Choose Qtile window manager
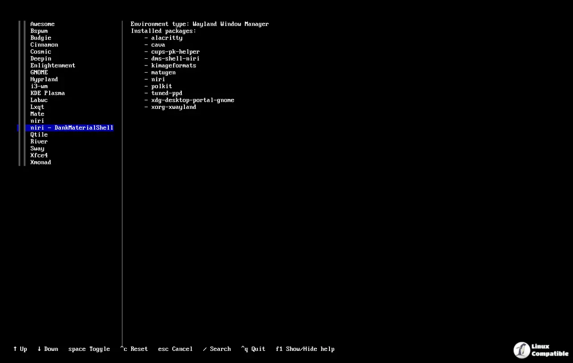Screen dimensions: 573x363 click(39, 135)
